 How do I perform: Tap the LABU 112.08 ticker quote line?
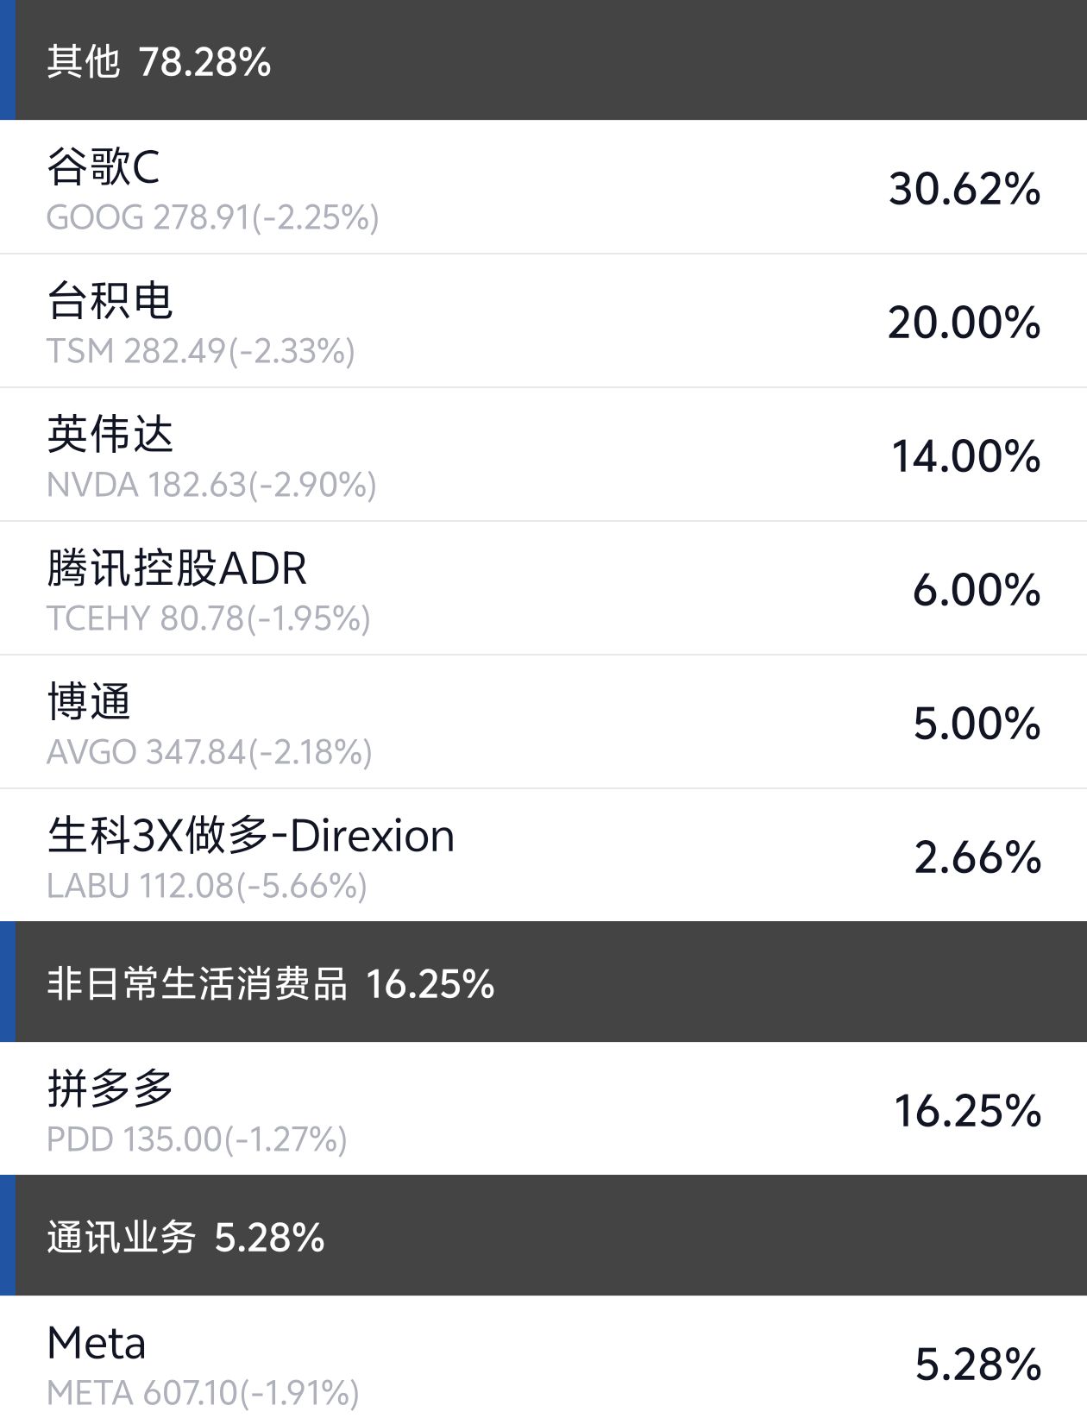(x=207, y=886)
